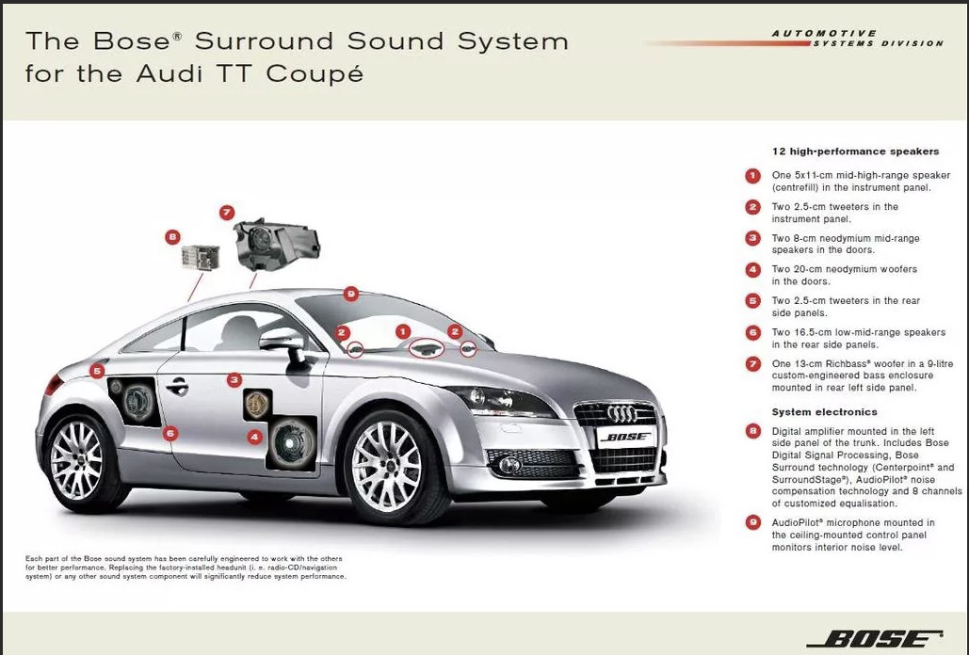This screenshot has width=969, height=655.
Task: Click the car's front wheel
Action: (x=389, y=466)
